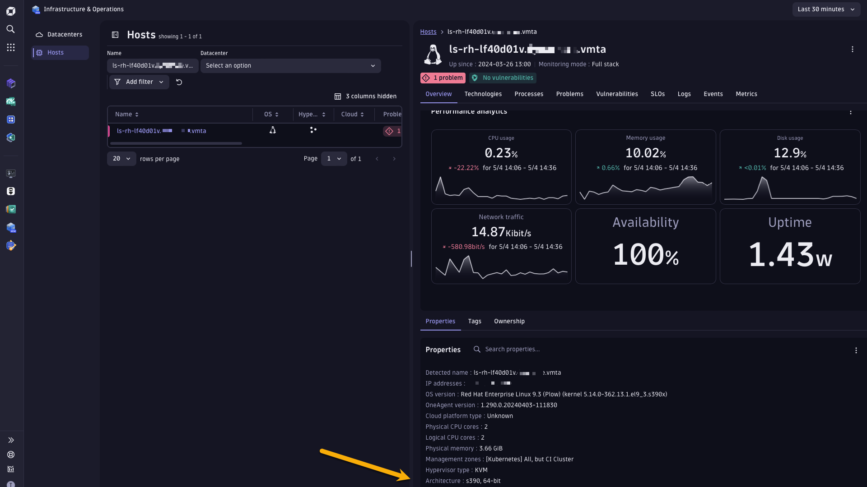Open the app launcher grid icon
Screen dimensions: 867x487
tap(11, 47)
